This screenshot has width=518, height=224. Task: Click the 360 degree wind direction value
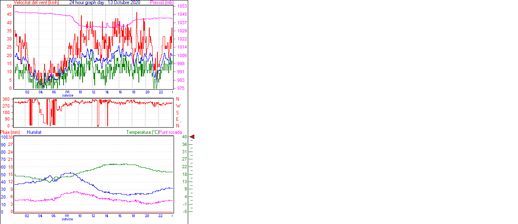[x=6, y=99]
